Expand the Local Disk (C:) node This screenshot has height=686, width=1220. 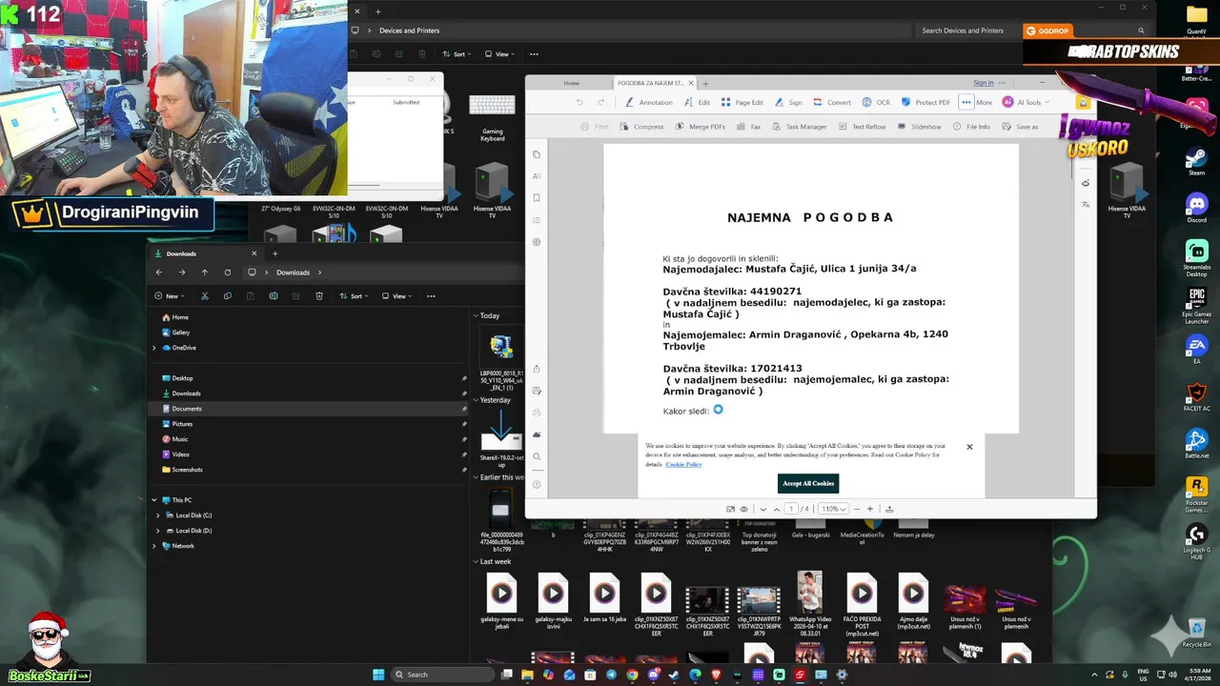click(x=158, y=515)
